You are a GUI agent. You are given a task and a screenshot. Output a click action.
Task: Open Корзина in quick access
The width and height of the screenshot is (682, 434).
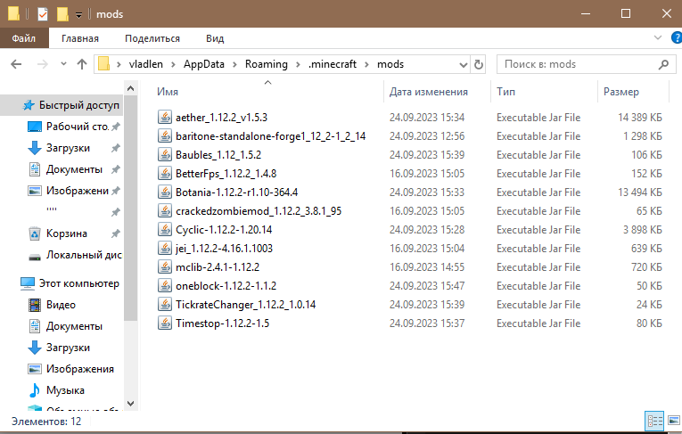pyautogui.click(x=67, y=233)
